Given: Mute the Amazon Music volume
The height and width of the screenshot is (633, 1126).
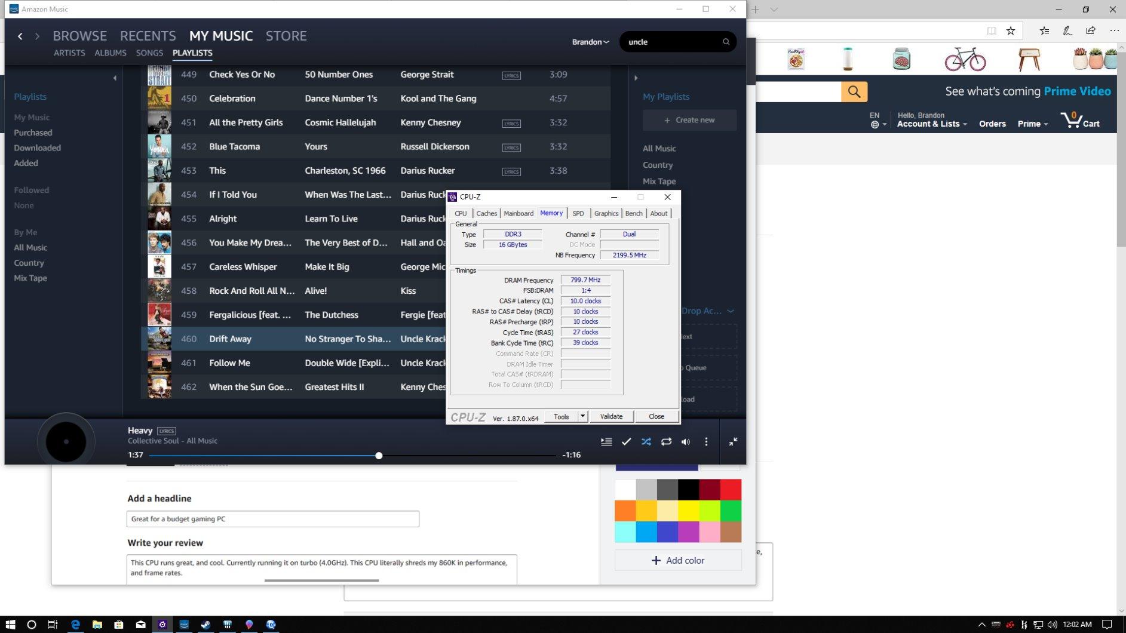Looking at the screenshot, I should pyautogui.click(x=686, y=442).
